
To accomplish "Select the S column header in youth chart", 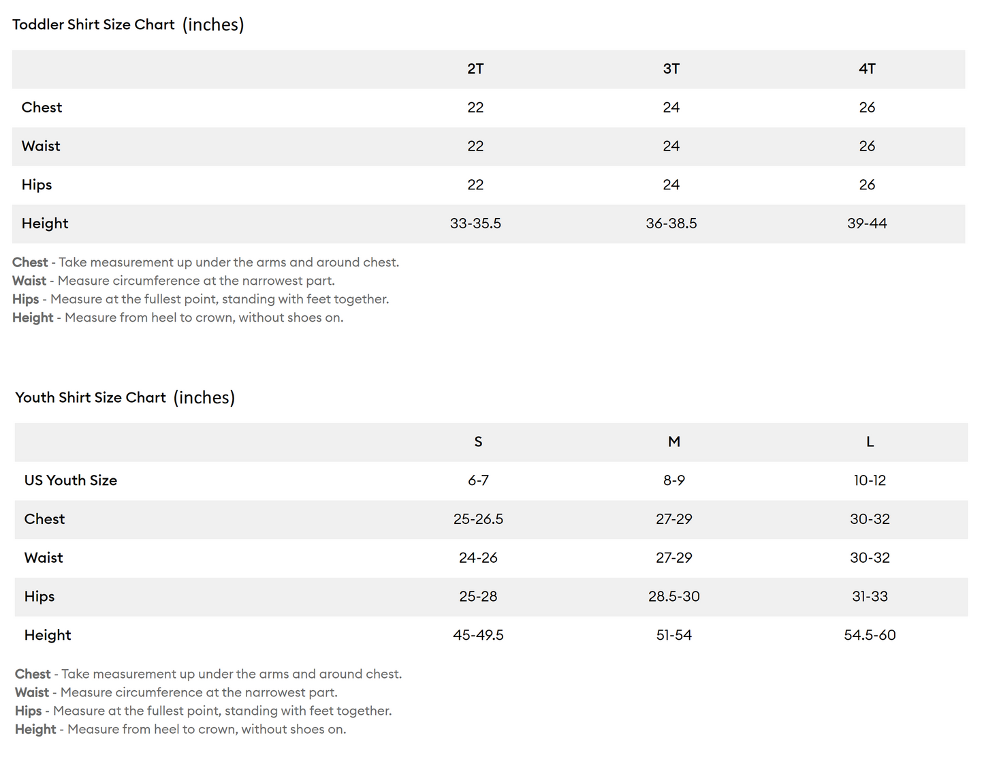I will click(x=478, y=442).
